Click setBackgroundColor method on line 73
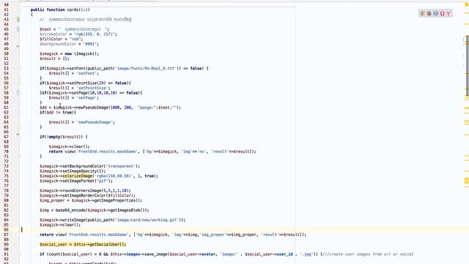Viewport: 469px width, 264px height. (x=84, y=166)
